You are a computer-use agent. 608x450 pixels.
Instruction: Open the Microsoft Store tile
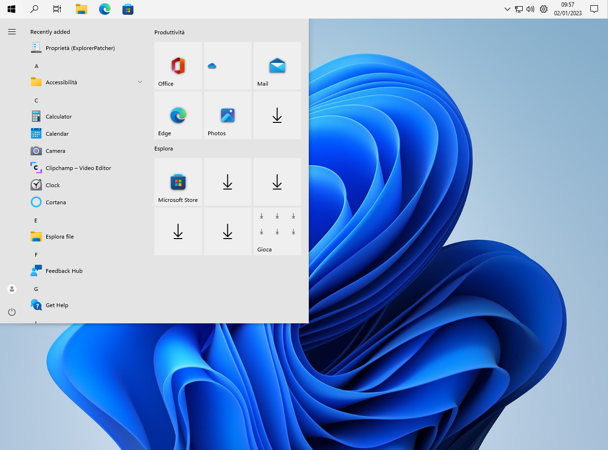(x=178, y=182)
